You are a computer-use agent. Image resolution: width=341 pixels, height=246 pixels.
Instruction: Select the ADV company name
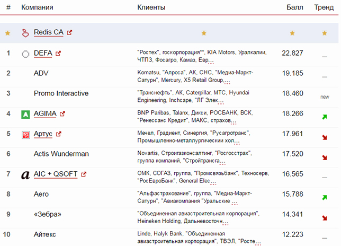(41, 73)
